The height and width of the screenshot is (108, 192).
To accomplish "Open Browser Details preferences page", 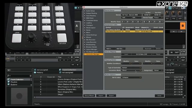I will click(91, 47).
